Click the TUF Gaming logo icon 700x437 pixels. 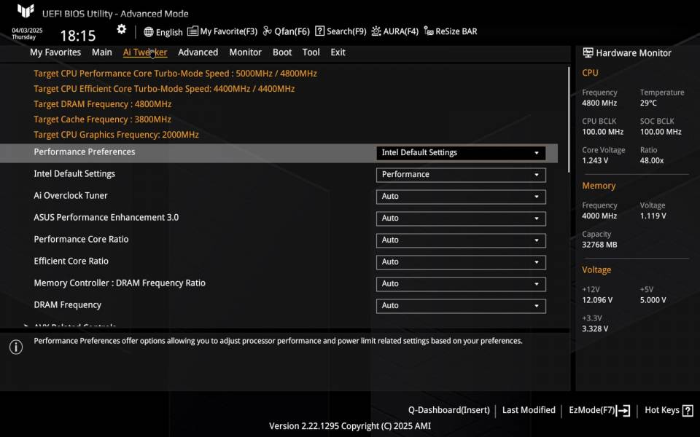[x=26, y=11]
